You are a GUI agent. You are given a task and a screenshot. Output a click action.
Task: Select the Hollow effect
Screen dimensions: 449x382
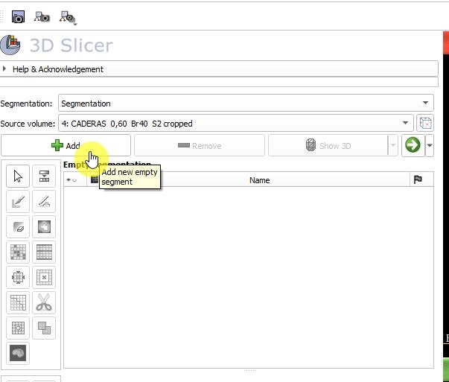(x=44, y=277)
